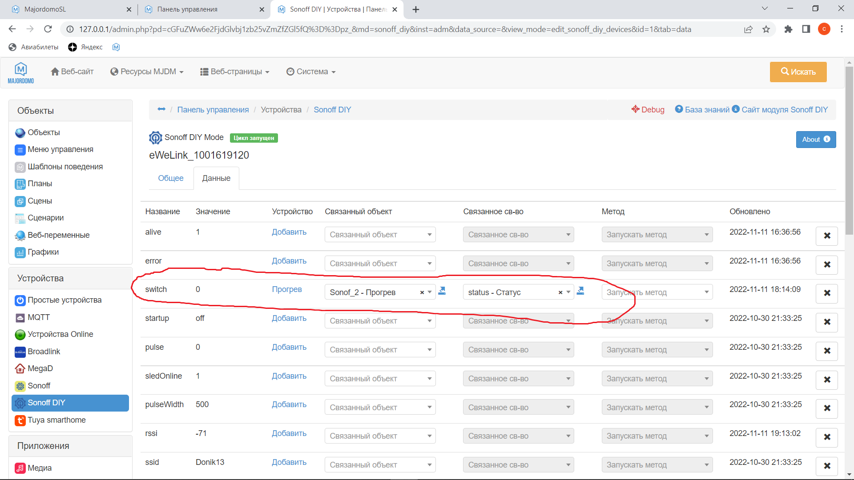Click the back arrow icon in breadcrumb
Viewport: 854px width, 480px height.
click(161, 109)
